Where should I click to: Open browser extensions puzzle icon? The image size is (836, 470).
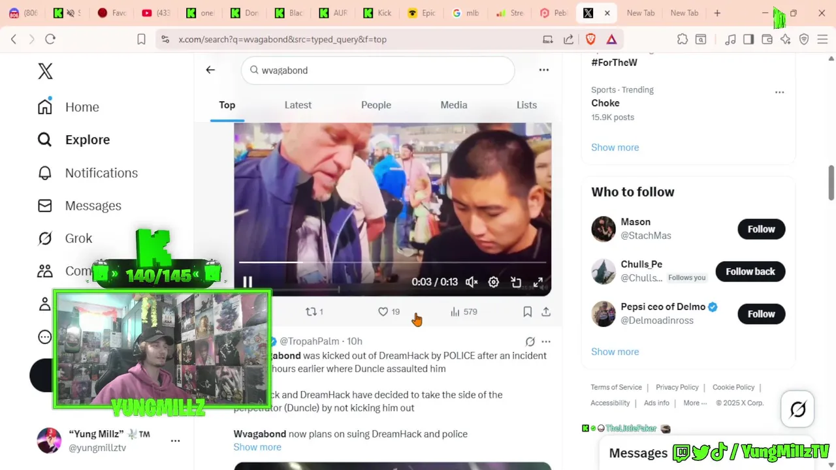tap(683, 39)
